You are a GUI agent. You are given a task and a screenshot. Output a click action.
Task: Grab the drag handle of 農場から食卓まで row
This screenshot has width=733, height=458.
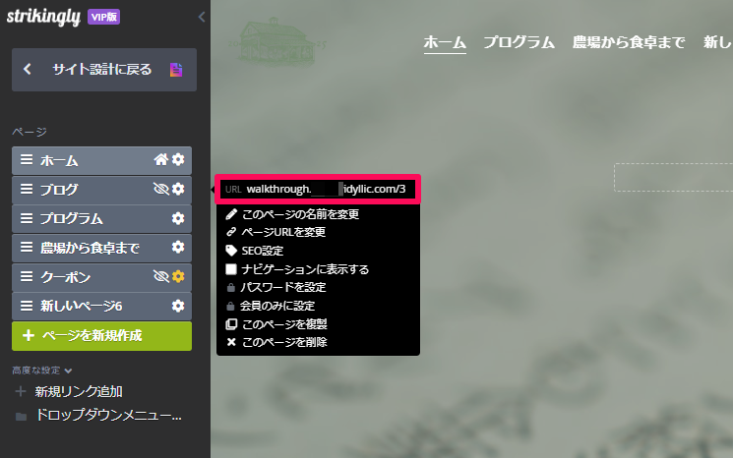pyautogui.click(x=27, y=248)
